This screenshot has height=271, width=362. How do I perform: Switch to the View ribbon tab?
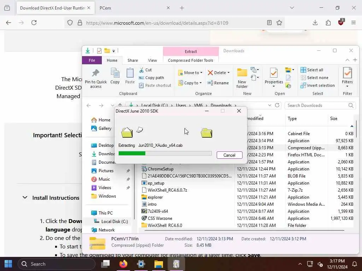152,60
